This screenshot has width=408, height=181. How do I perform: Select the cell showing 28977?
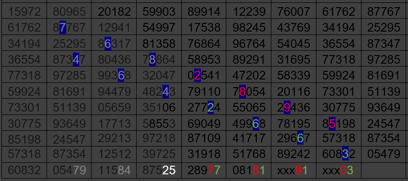(204, 170)
